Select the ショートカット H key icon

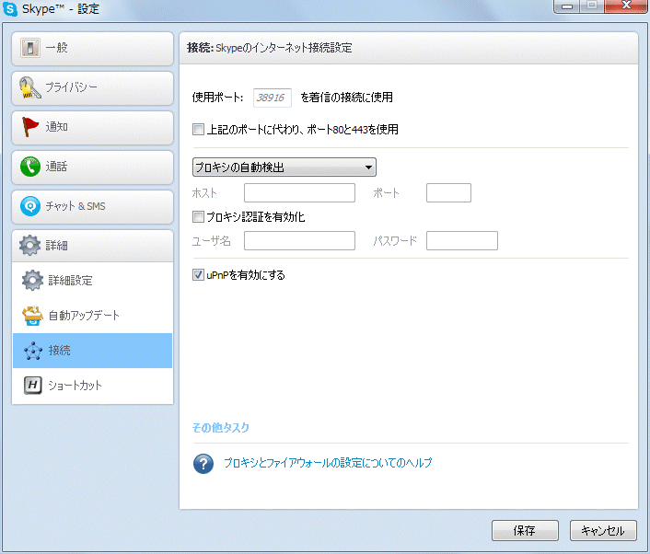(x=33, y=386)
